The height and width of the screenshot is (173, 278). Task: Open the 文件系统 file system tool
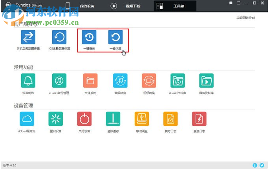(x=90, y=80)
